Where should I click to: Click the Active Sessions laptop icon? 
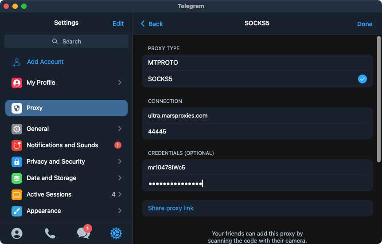click(x=17, y=195)
